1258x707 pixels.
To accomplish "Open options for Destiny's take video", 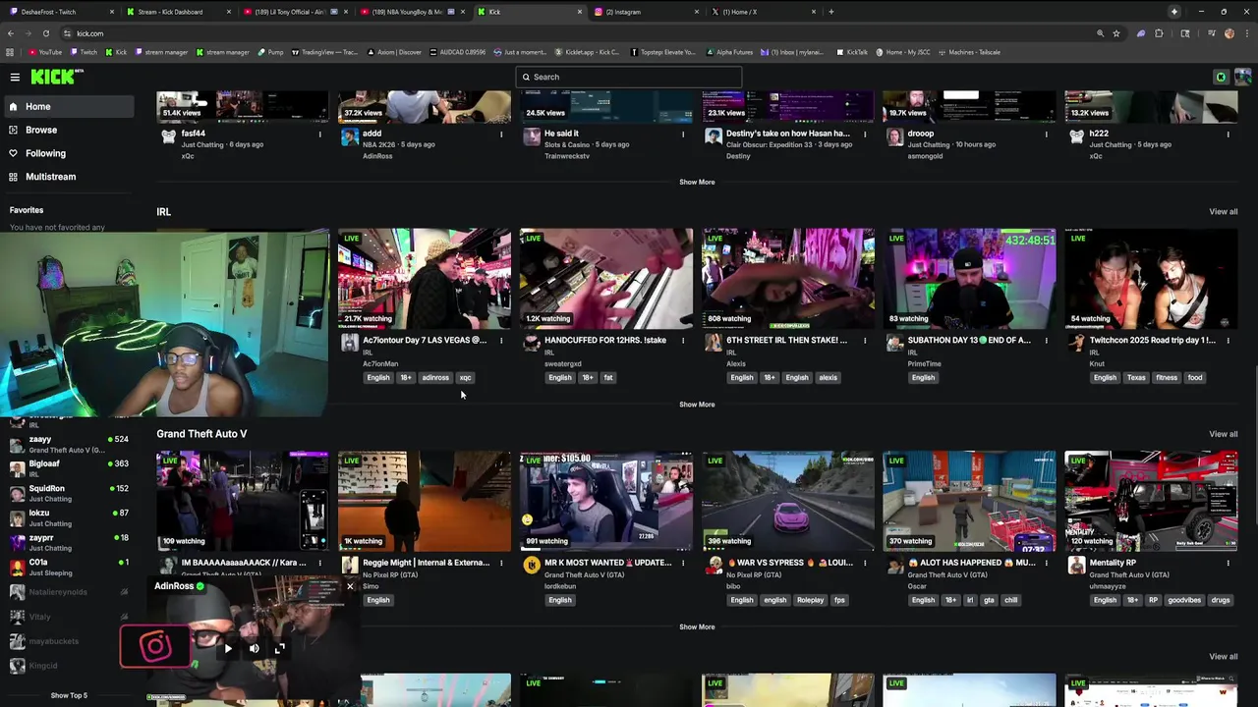I will tap(865, 134).
